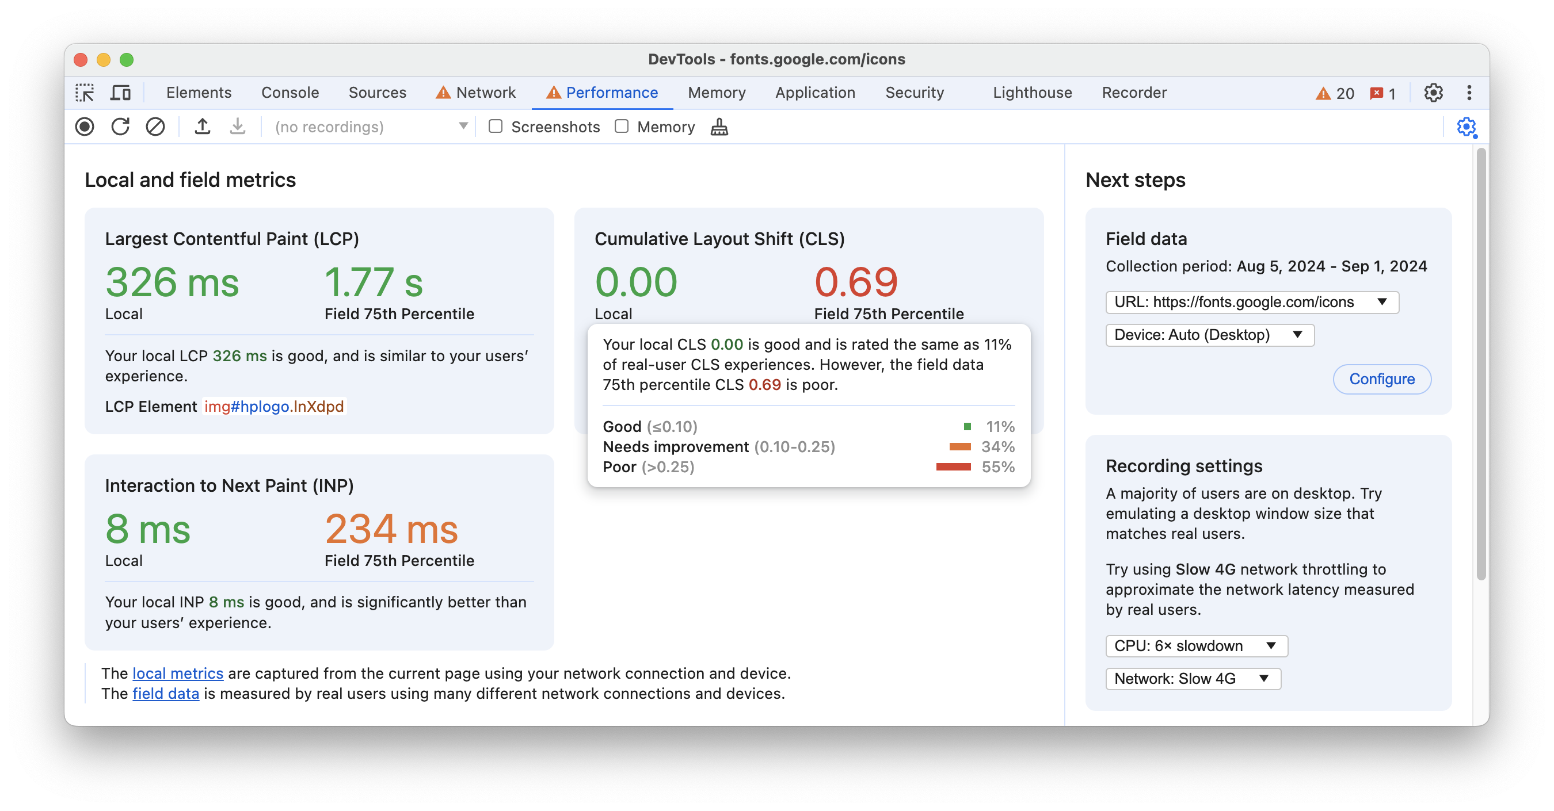Click the Elements panel icon
The height and width of the screenshot is (811, 1554).
coord(199,93)
